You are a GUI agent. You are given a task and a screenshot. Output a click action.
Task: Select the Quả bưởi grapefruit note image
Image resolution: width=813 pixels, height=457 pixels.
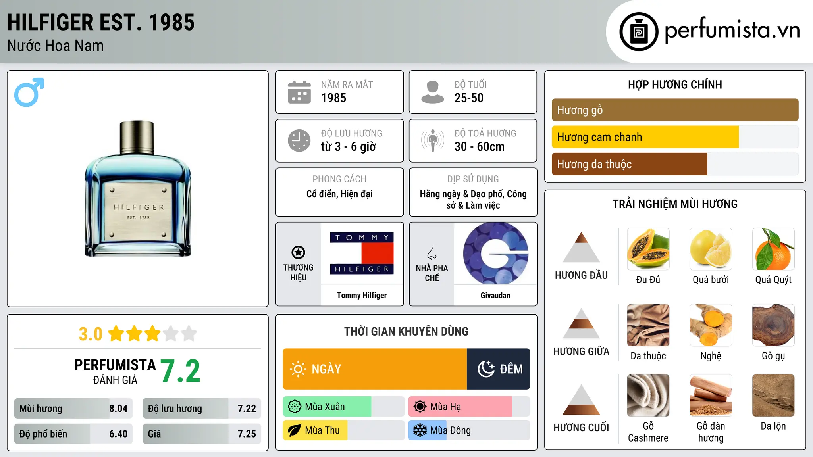[x=711, y=249]
